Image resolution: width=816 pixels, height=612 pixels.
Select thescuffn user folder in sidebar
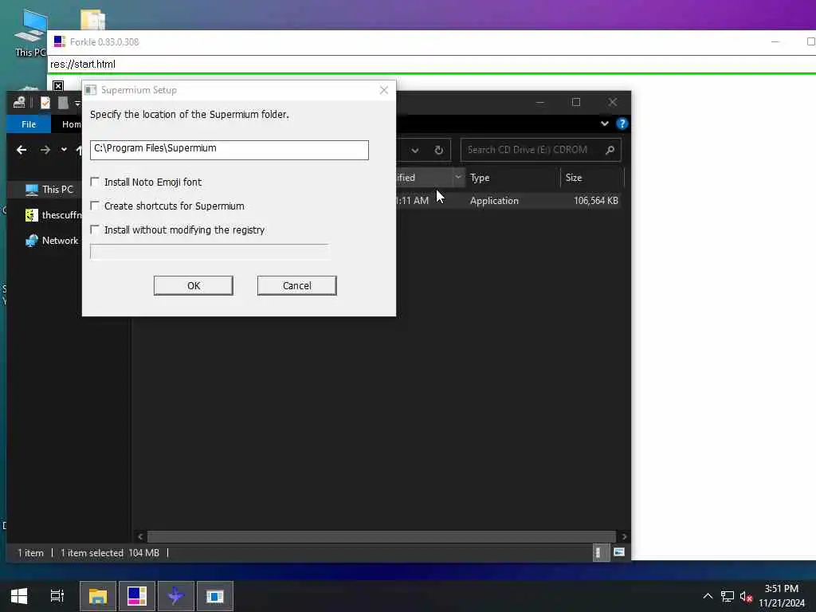pos(53,215)
